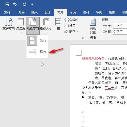Click the line beginning 者，畏我也

click(111, 78)
